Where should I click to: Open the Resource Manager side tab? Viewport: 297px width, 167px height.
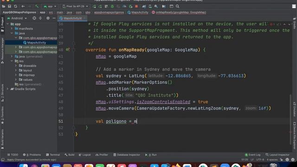[x=2, y=51]
